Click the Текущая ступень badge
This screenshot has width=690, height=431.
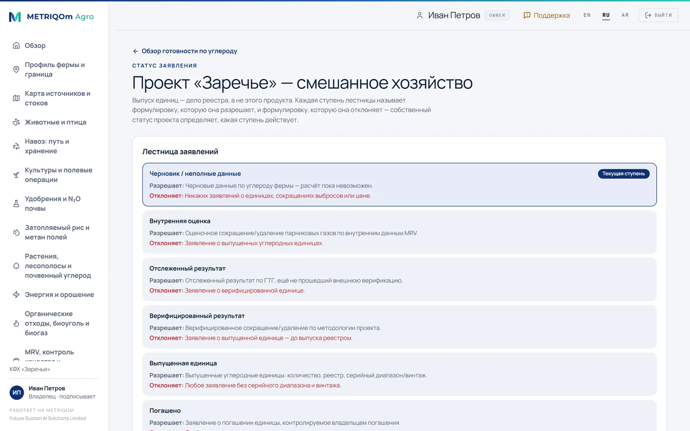point(624,174)
